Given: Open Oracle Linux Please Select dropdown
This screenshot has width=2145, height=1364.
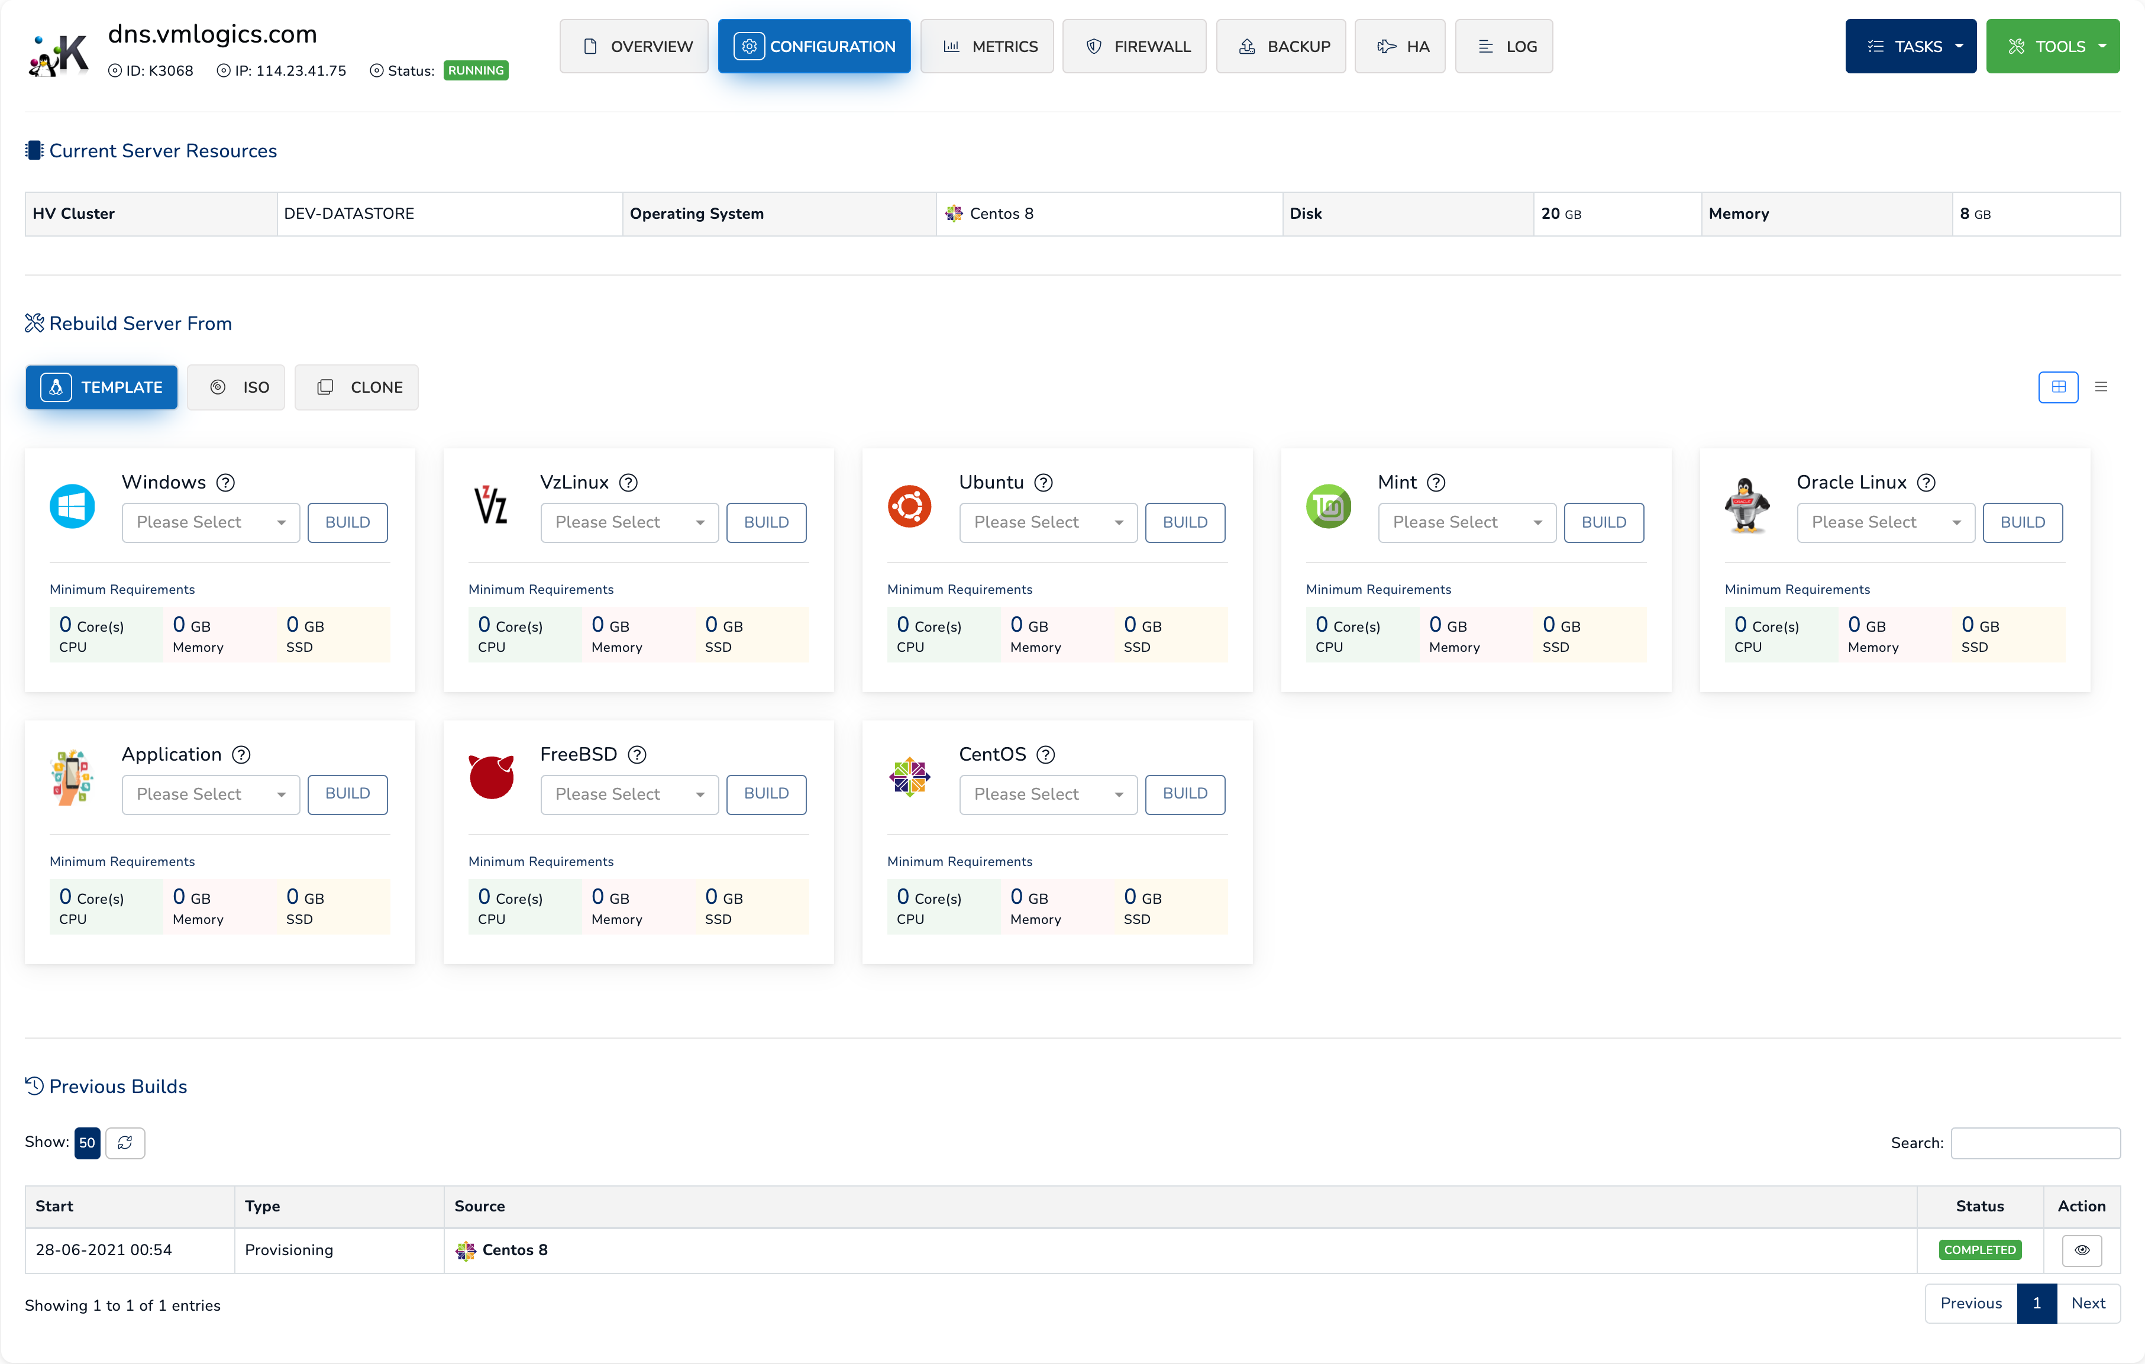Looking at the screenshot, I should click(1885, 522).
